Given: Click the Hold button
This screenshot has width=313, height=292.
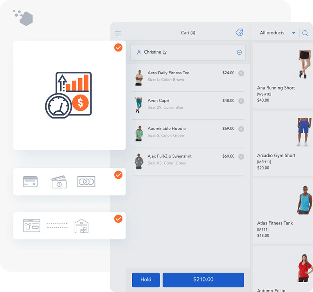Looking at the screenshot, I should click(146, 280).
